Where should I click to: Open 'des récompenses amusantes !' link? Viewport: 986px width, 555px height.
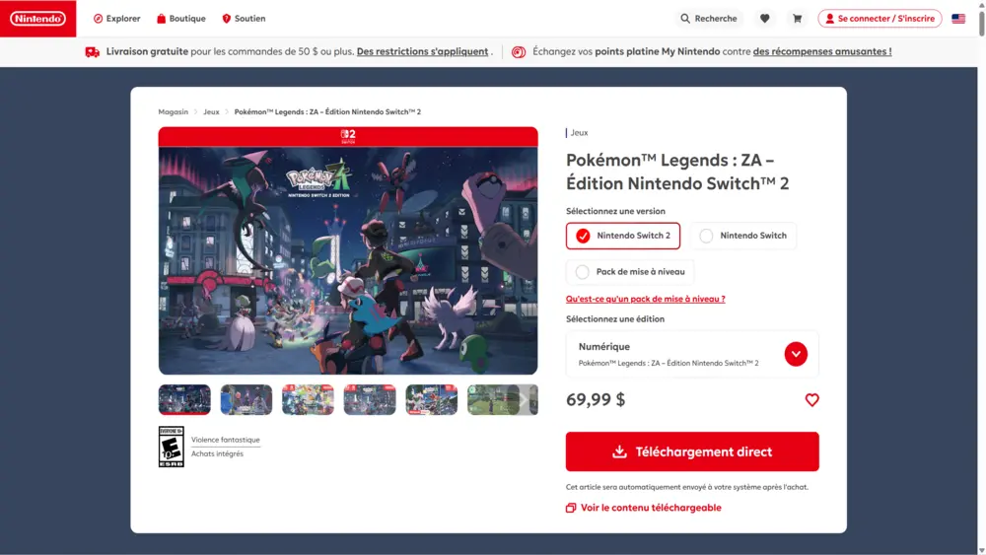(x=822, y=51)
